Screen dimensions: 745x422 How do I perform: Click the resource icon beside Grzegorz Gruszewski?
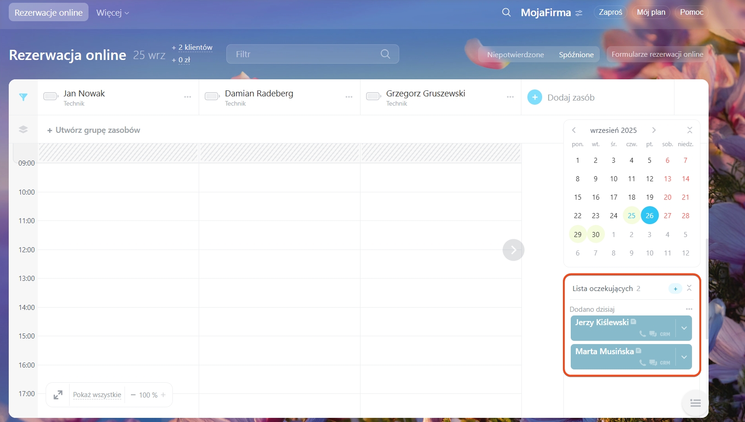tap(373, 96)
